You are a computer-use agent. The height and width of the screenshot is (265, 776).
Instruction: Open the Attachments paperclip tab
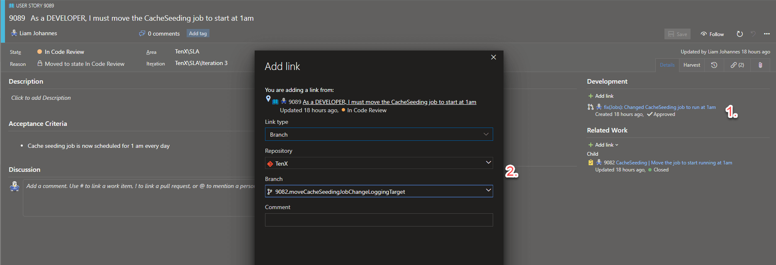tap(760, 65)
